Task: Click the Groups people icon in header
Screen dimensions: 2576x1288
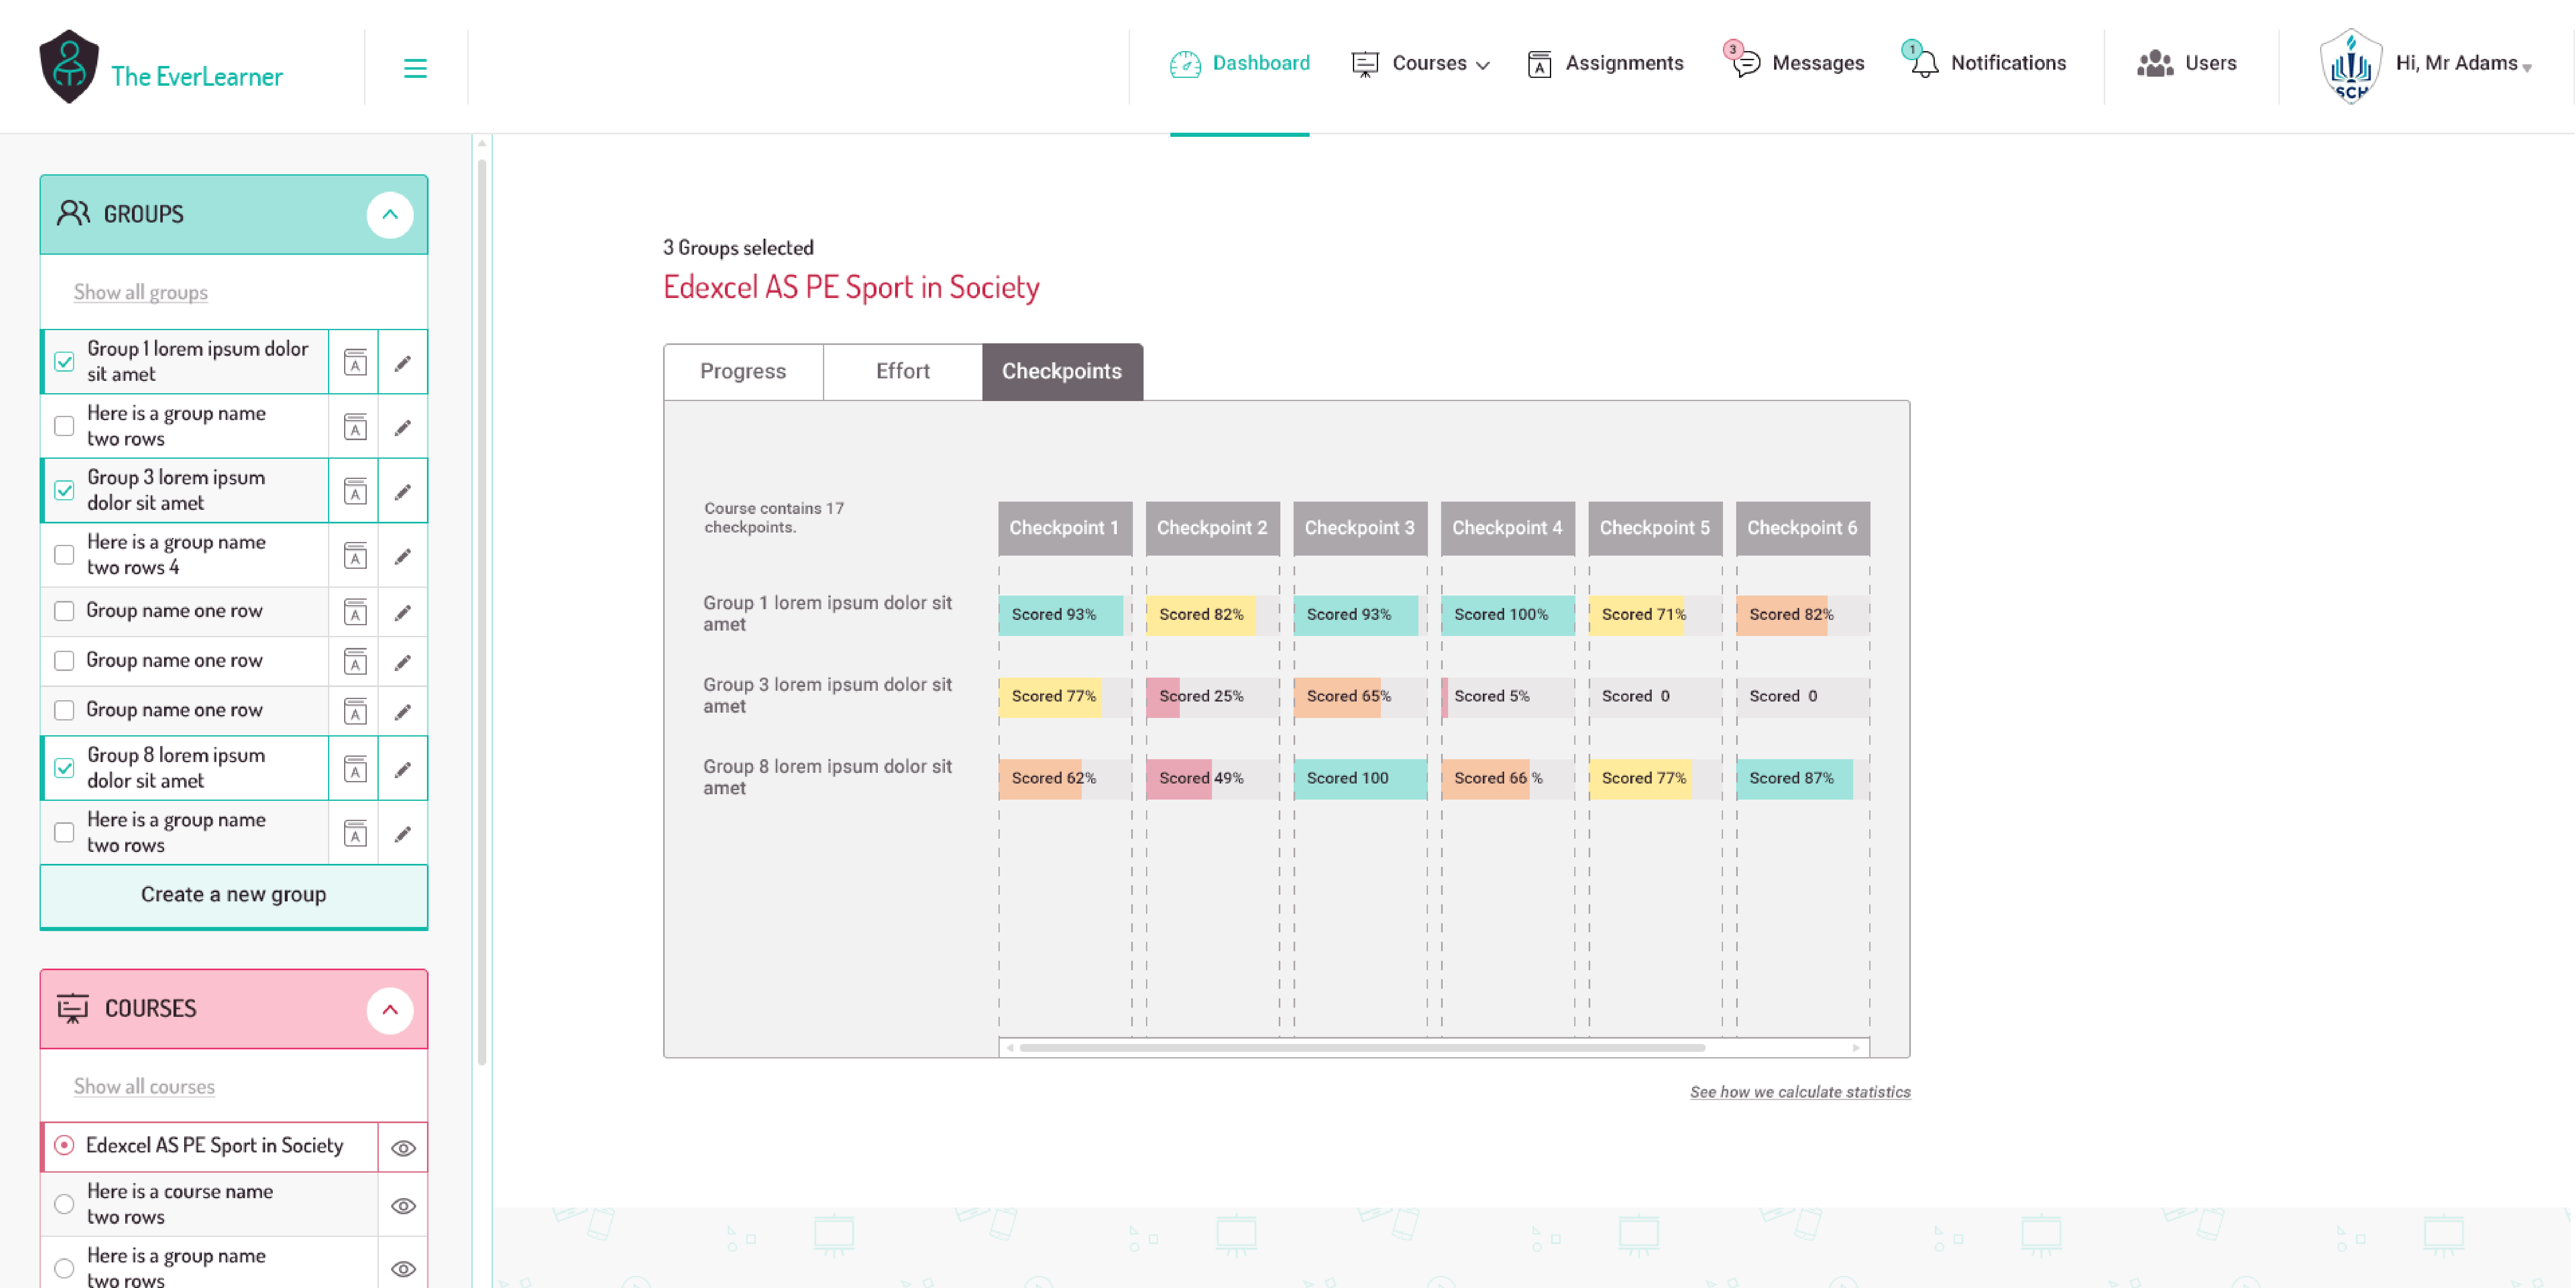Action: coord(73,213)
